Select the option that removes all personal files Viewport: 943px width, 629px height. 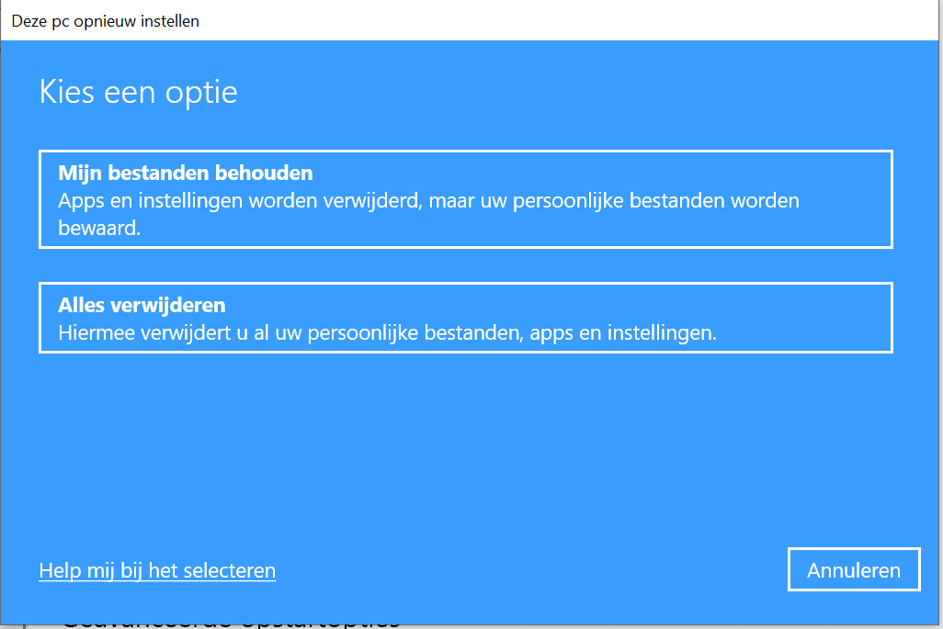click(x=465, y=318)
